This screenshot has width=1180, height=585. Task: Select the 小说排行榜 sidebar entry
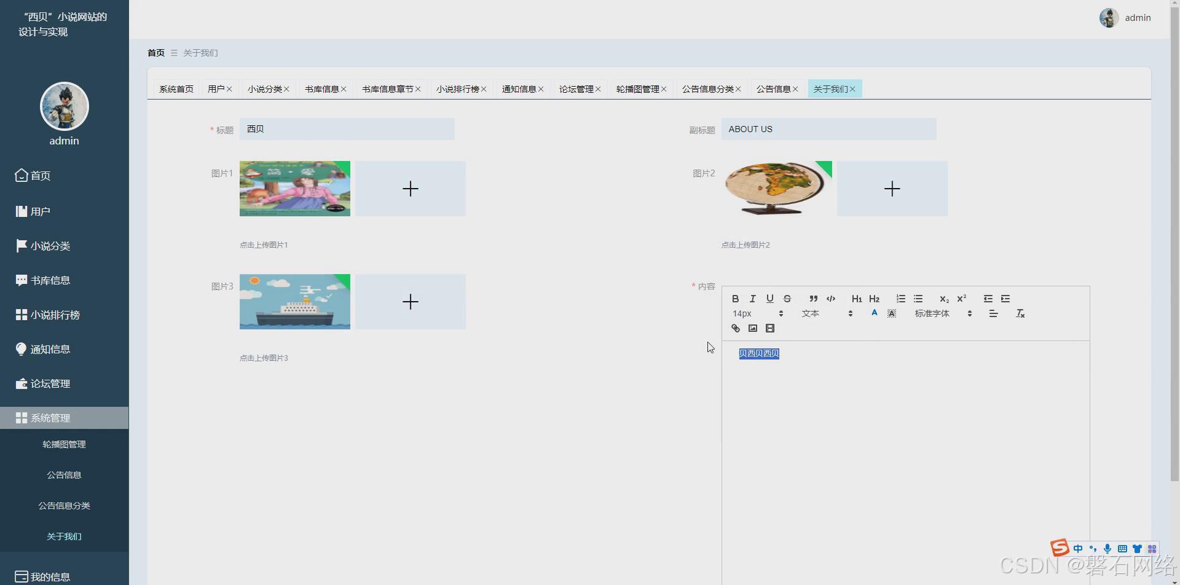pyautogui.click(x=55, y=314)
